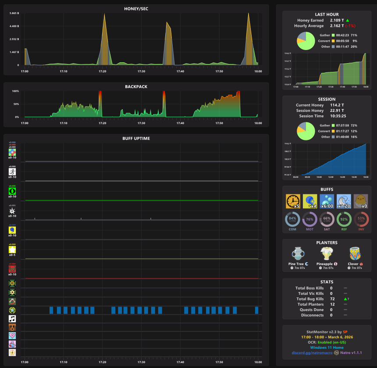
Task: Click the festive wreath buff row icon
Action: click(12, 301)
